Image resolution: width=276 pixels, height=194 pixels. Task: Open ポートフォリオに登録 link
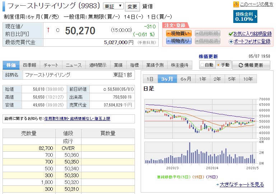252,42
